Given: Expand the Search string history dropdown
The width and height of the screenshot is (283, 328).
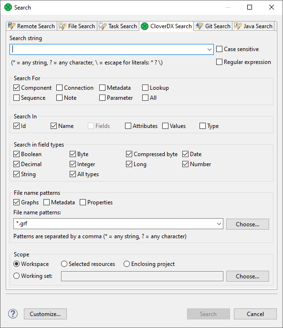Looking at the screenshot, I should [209, 50].
